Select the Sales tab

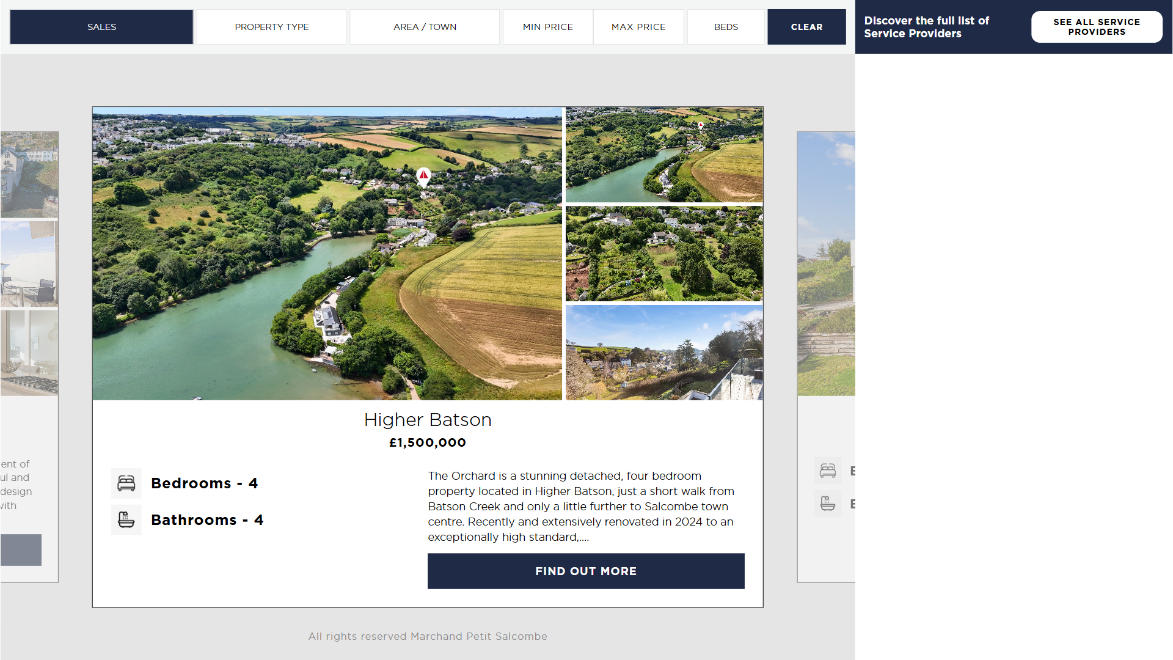101,27
